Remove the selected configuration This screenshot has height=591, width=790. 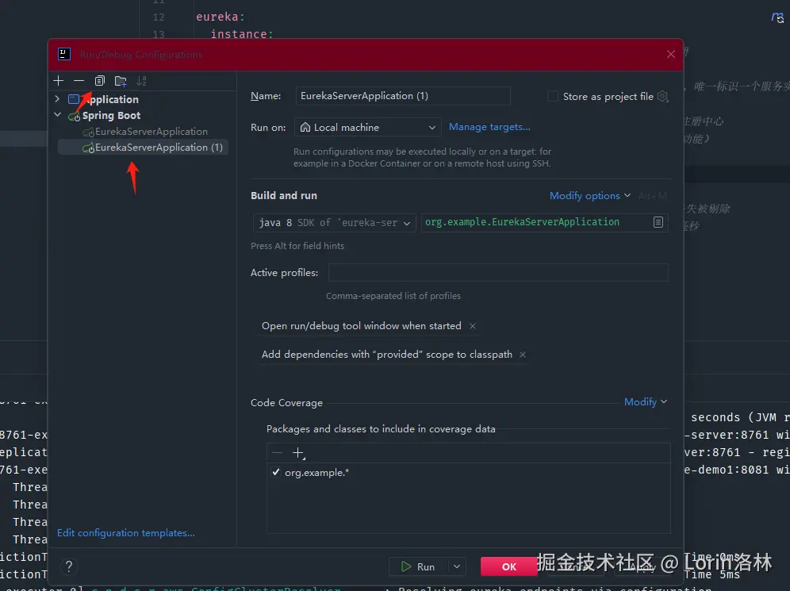[79, 81]
